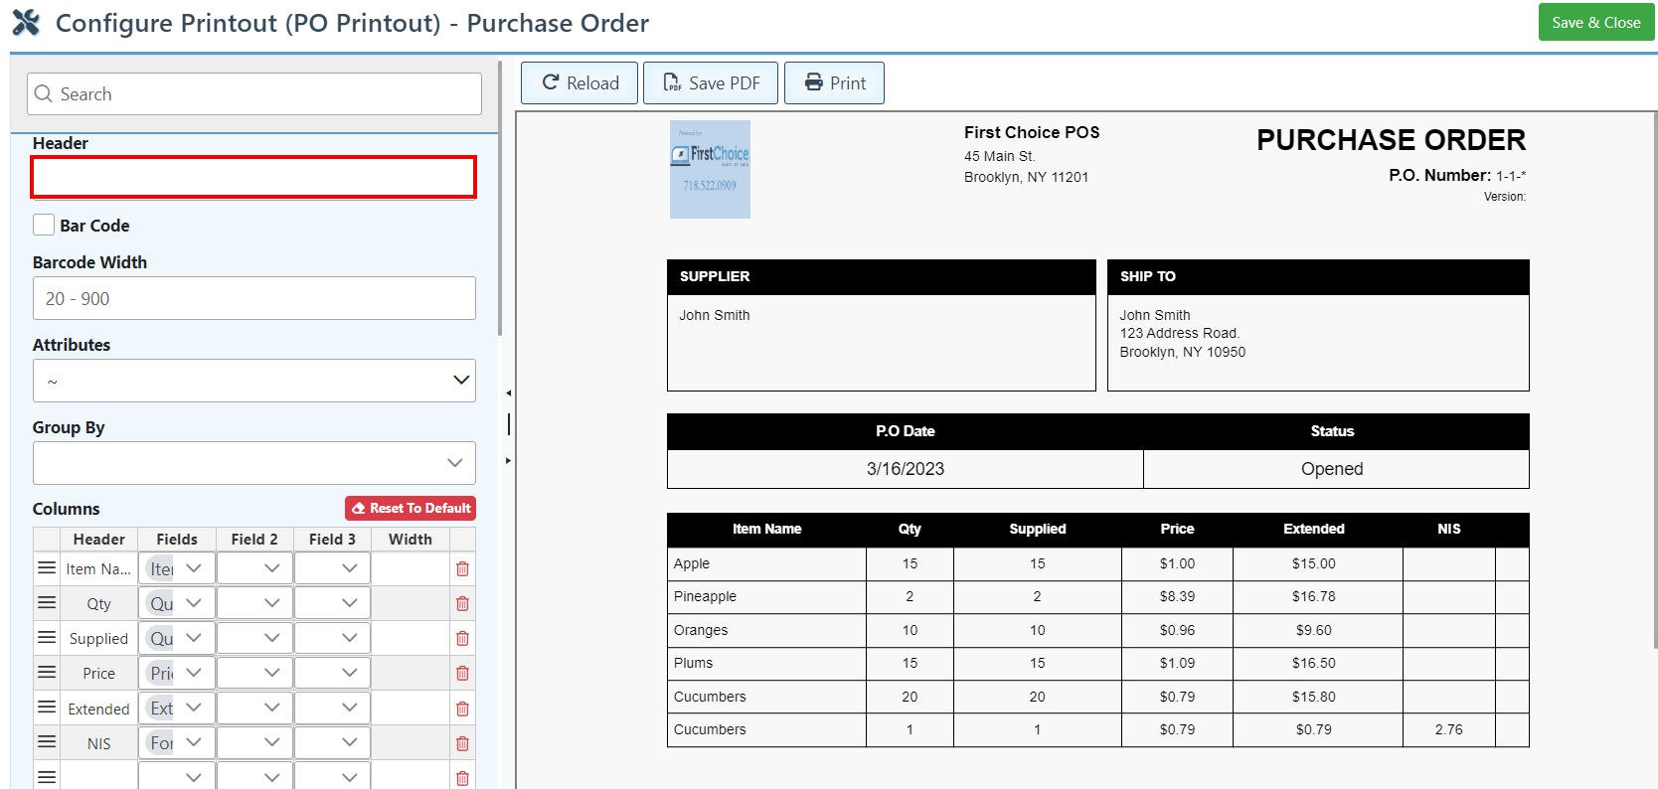Image resolution: width=1658 pixels, height=789 pixels.
Task: Save the printout as PDF
Action: tap(711, 83)
